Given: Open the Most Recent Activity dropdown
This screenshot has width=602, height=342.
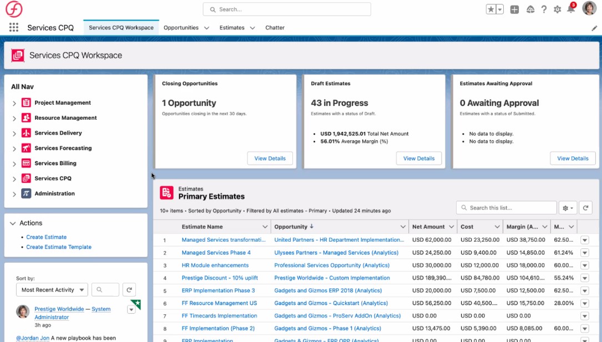Looking at the screenshot, I should point(52,290).
